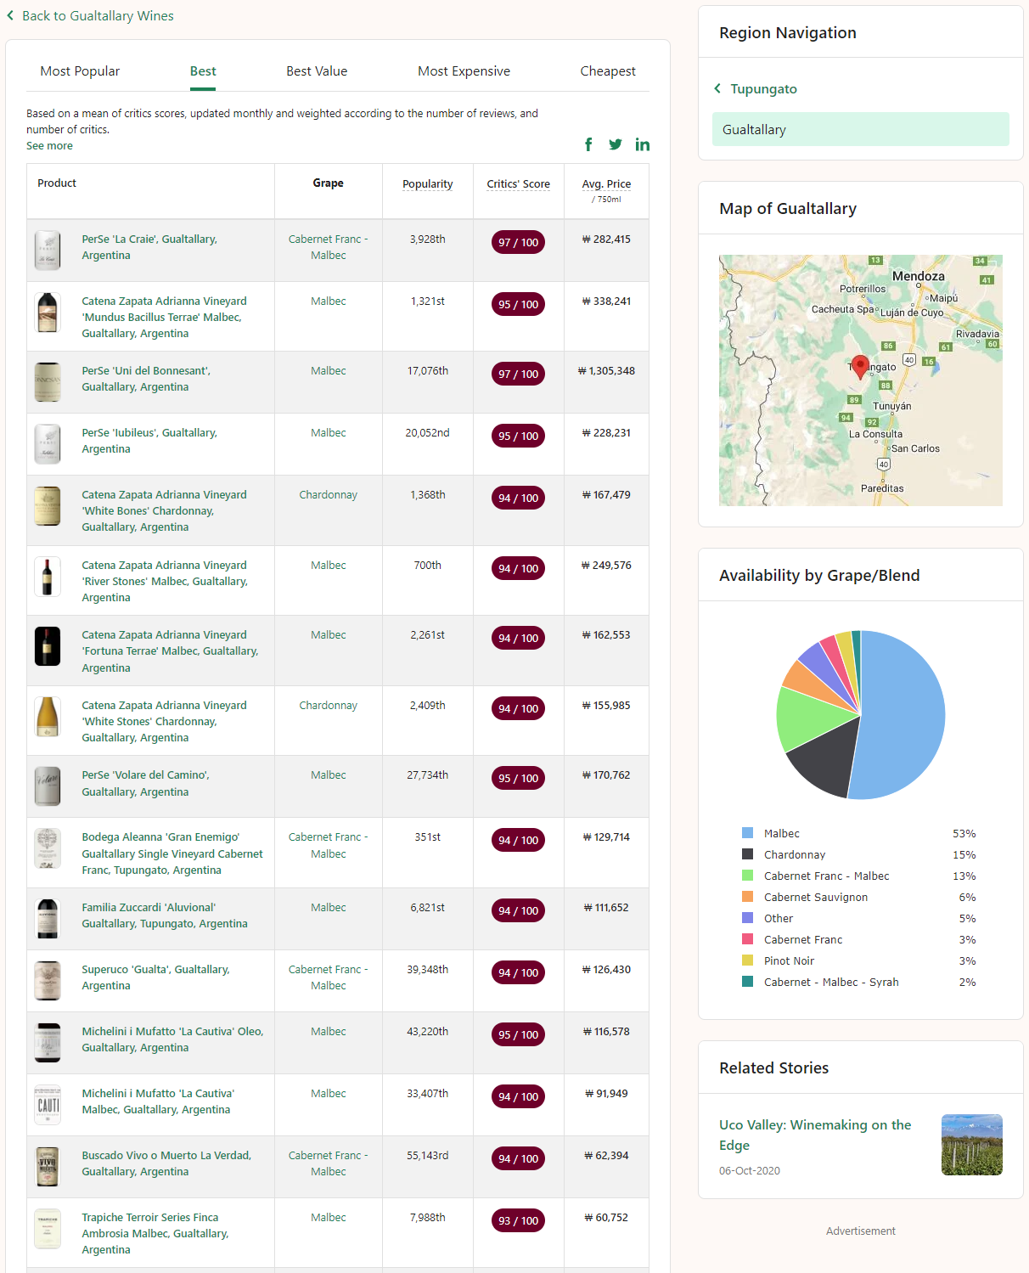
Task: Open Bodega Aleanna 'Gran Enemigo' link
Action: coord(172,853)
